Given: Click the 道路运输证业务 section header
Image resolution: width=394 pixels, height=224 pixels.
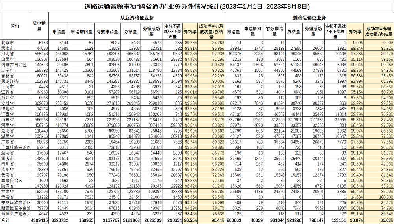Looking at the screenshot, I should (309, 18).
